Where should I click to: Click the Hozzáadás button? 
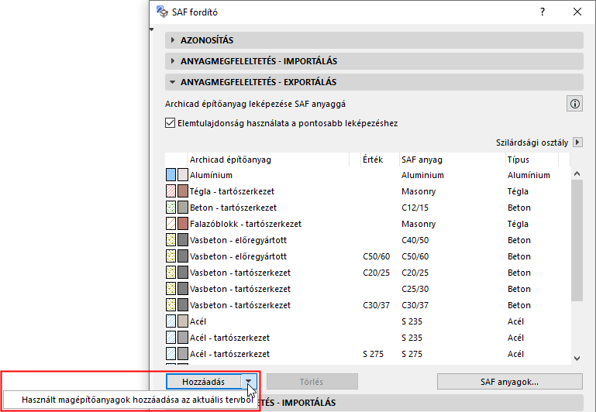[x=203, y=382]
